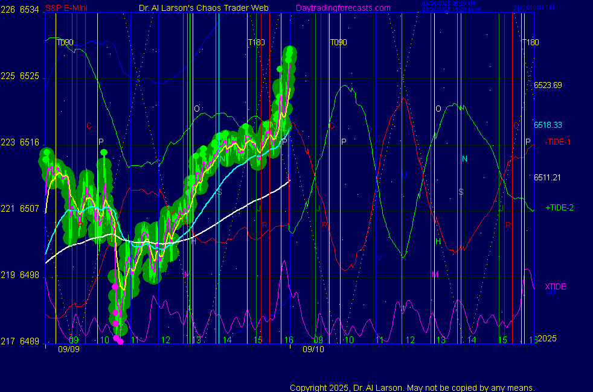Click the copyright notice text
593x392 pixels.
[412, 388]
